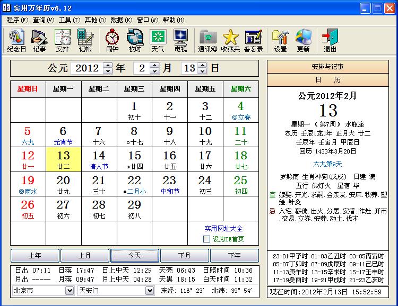Open the 工具(T) menu
398x306 pixels.
coord(70,20)
